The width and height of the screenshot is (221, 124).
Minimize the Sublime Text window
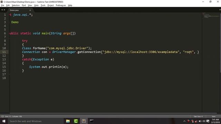tap(203, 2)
